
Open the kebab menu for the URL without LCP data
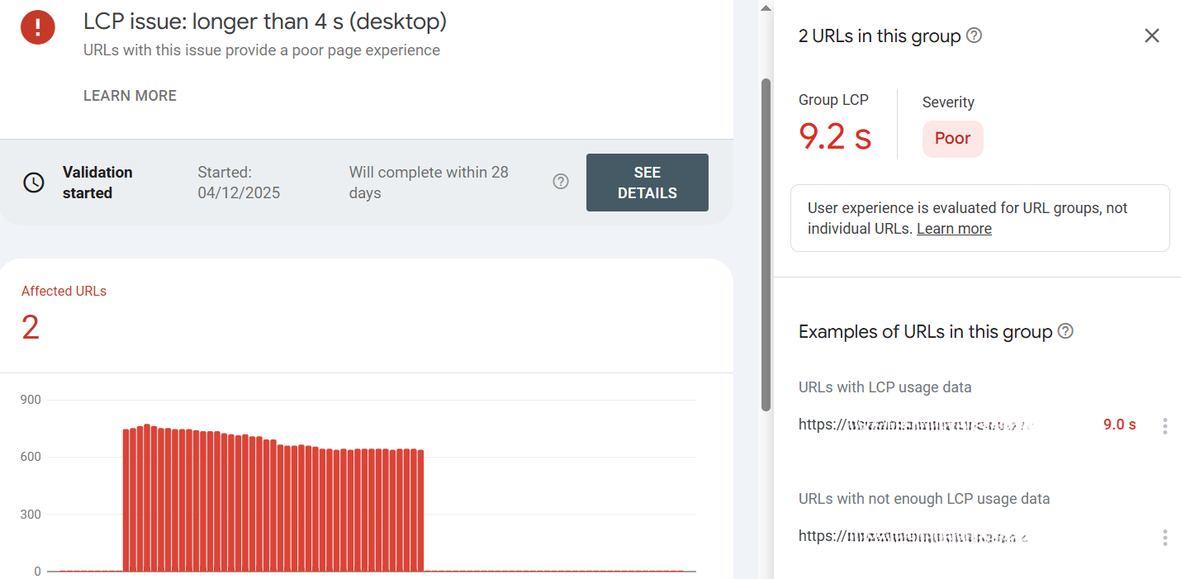pos(1165,537)
